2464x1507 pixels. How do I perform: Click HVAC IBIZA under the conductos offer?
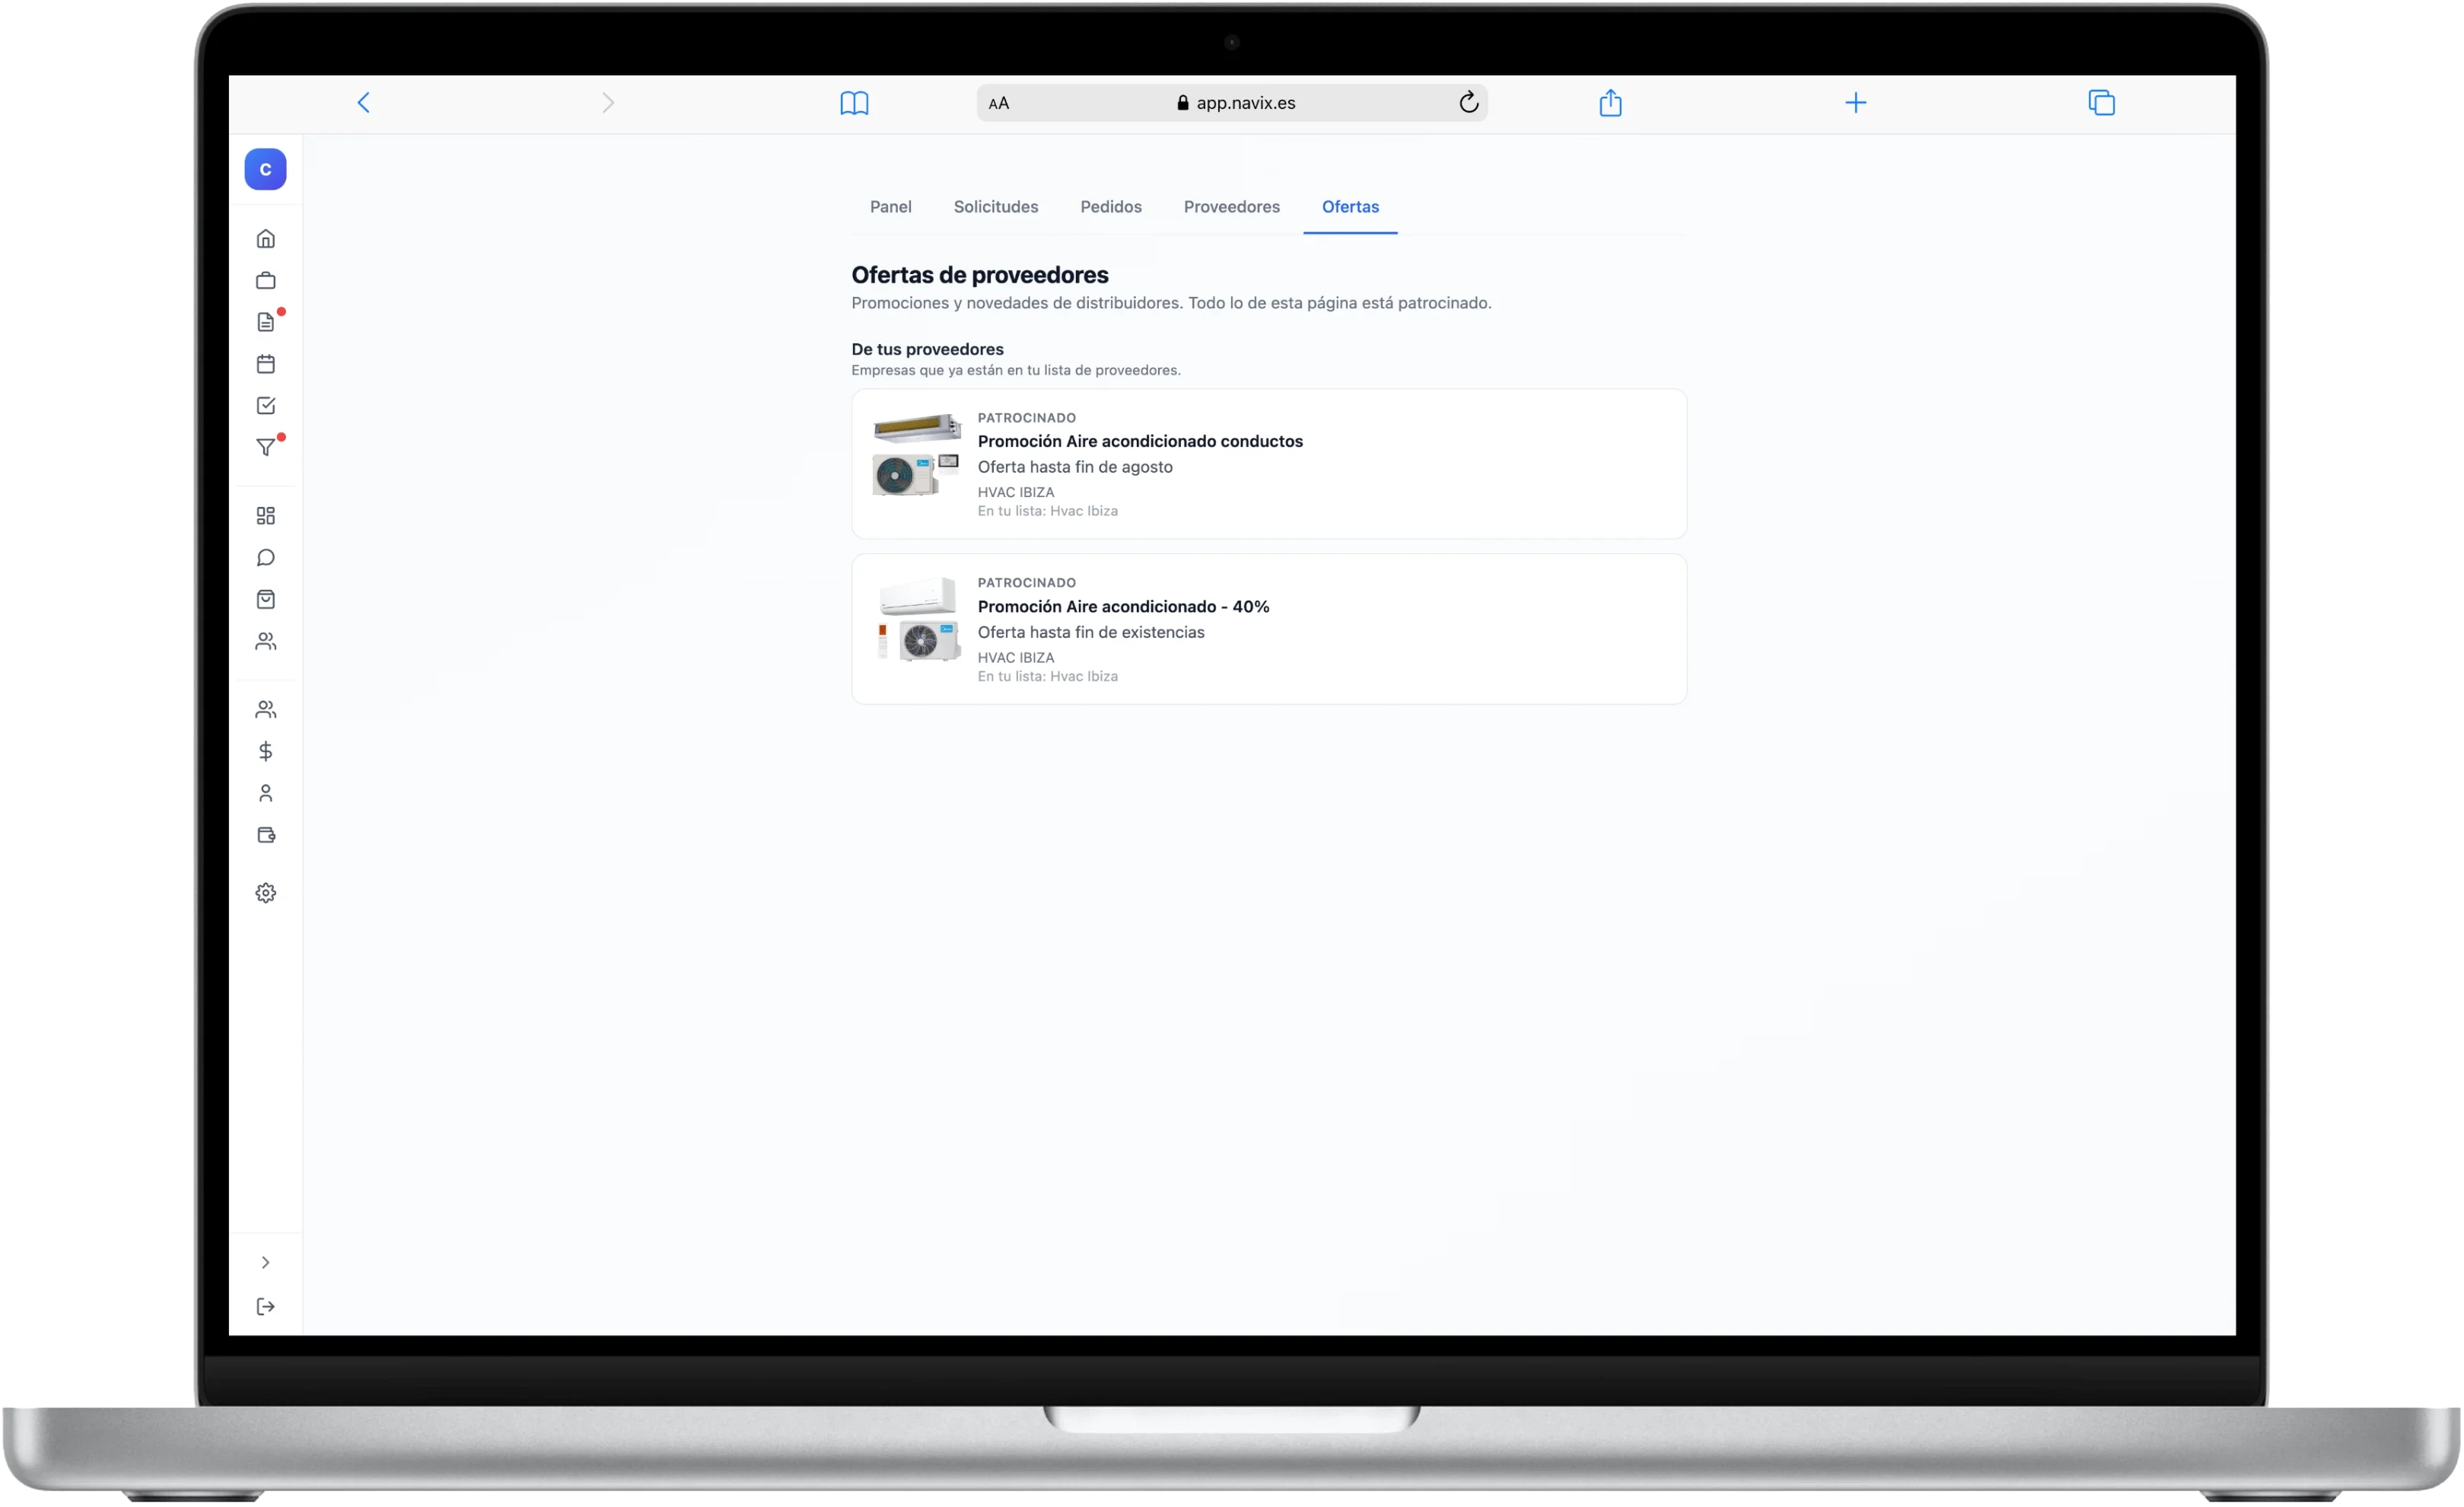[x=1016, y=492]
